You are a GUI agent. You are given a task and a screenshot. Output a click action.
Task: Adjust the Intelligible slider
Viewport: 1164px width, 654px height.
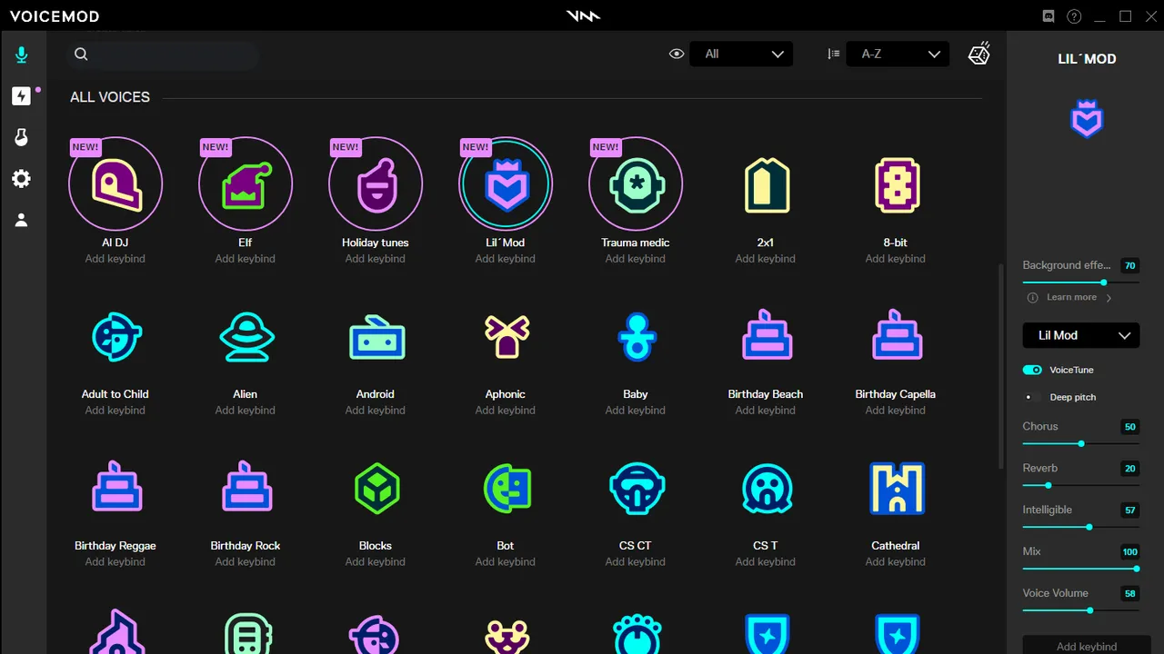click(x=1081, y=527)
